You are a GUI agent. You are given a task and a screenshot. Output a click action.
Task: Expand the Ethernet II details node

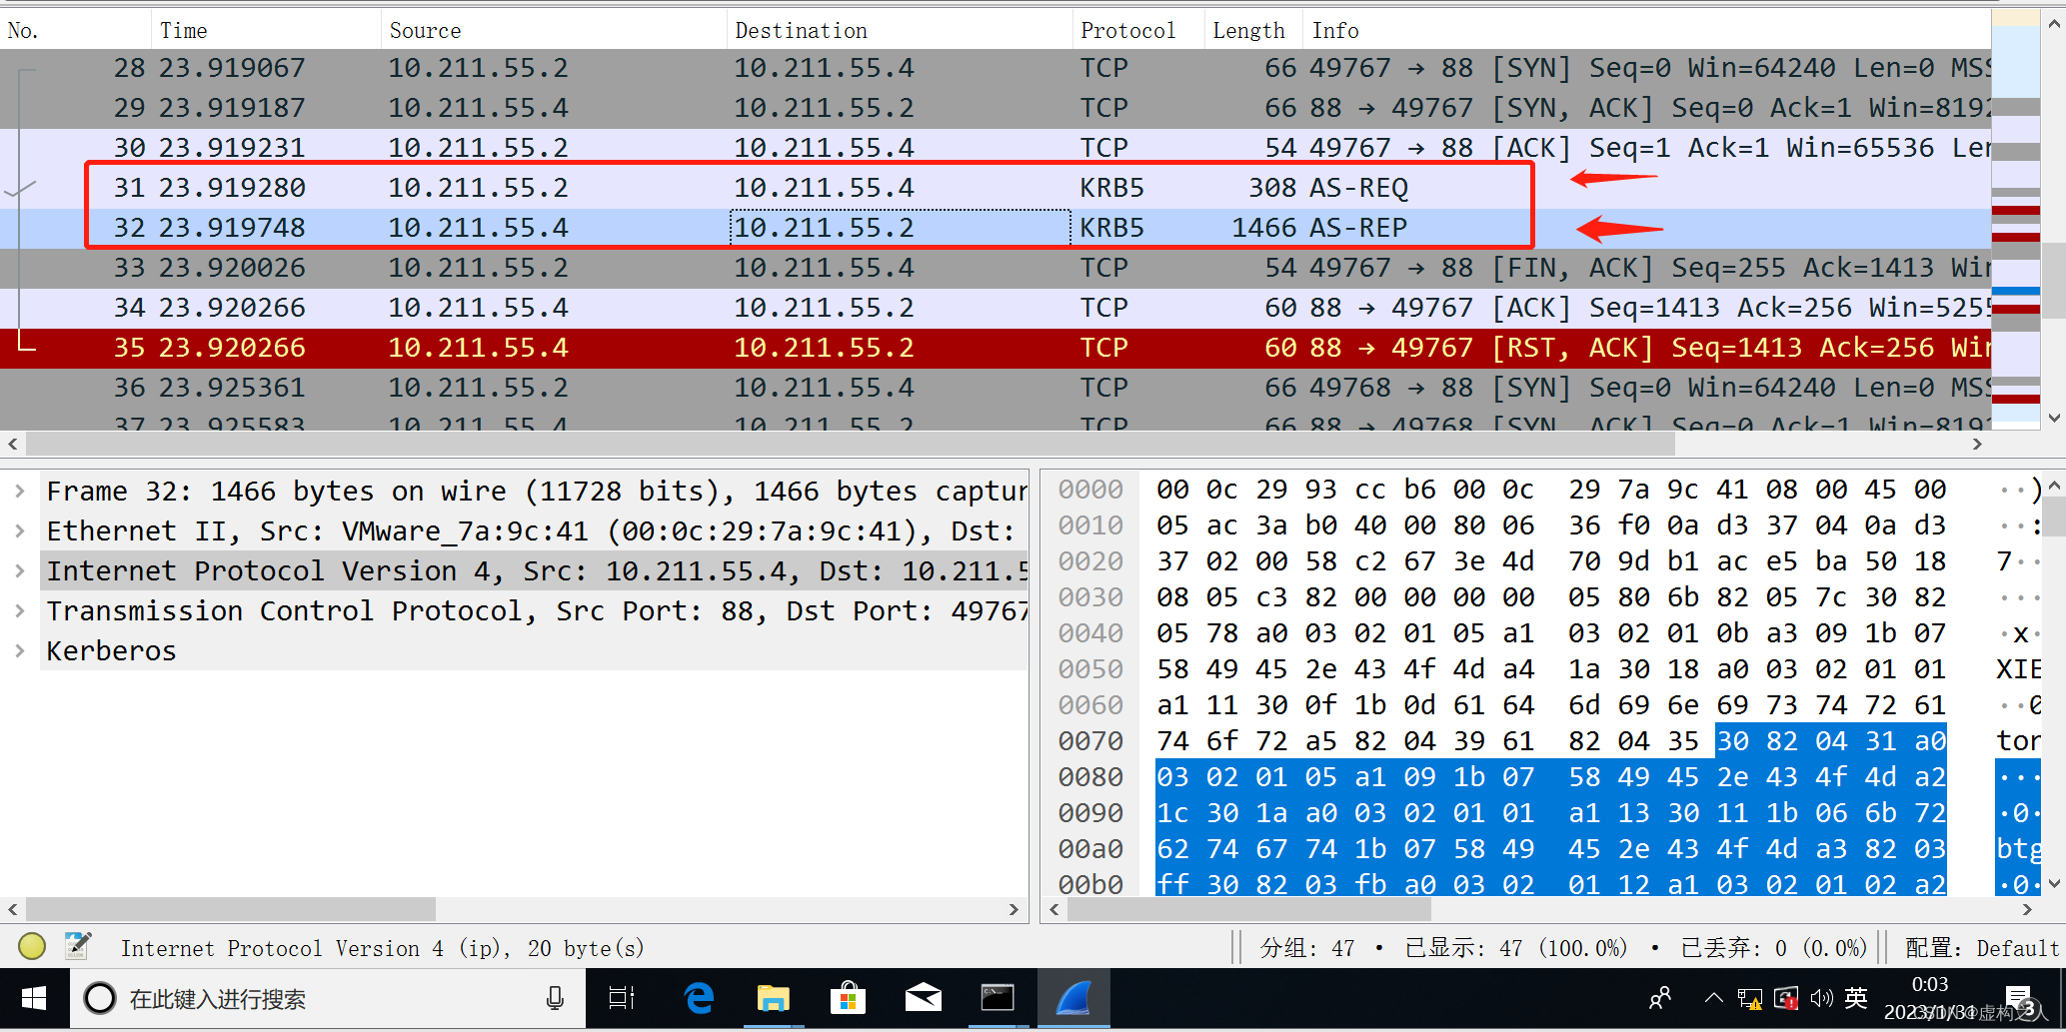[20, 531]
